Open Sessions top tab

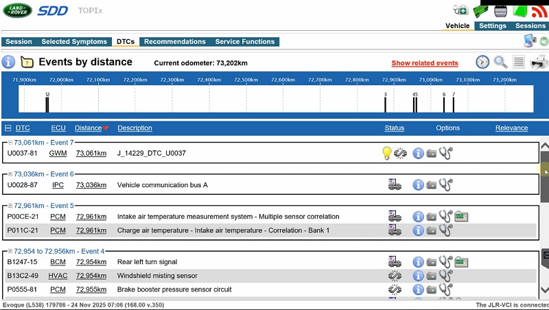pos(530,26)
